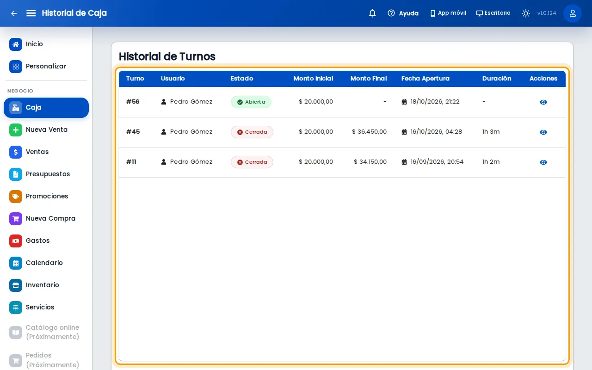Open the notifications bell
592x370 pixels.
[372, 13]
